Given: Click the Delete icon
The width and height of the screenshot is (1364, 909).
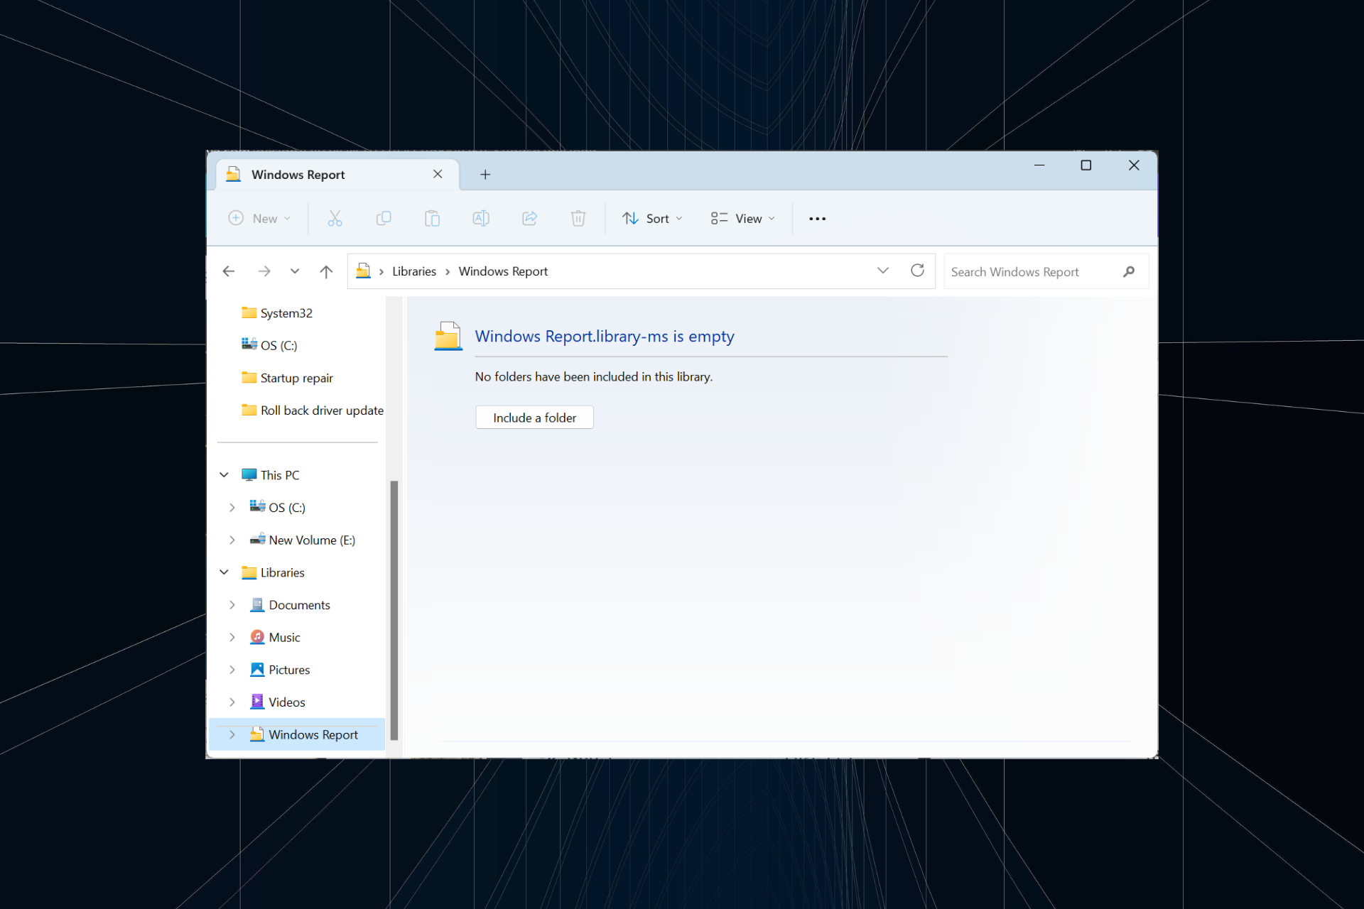Looking at the screenshot, I should (578, 218).
